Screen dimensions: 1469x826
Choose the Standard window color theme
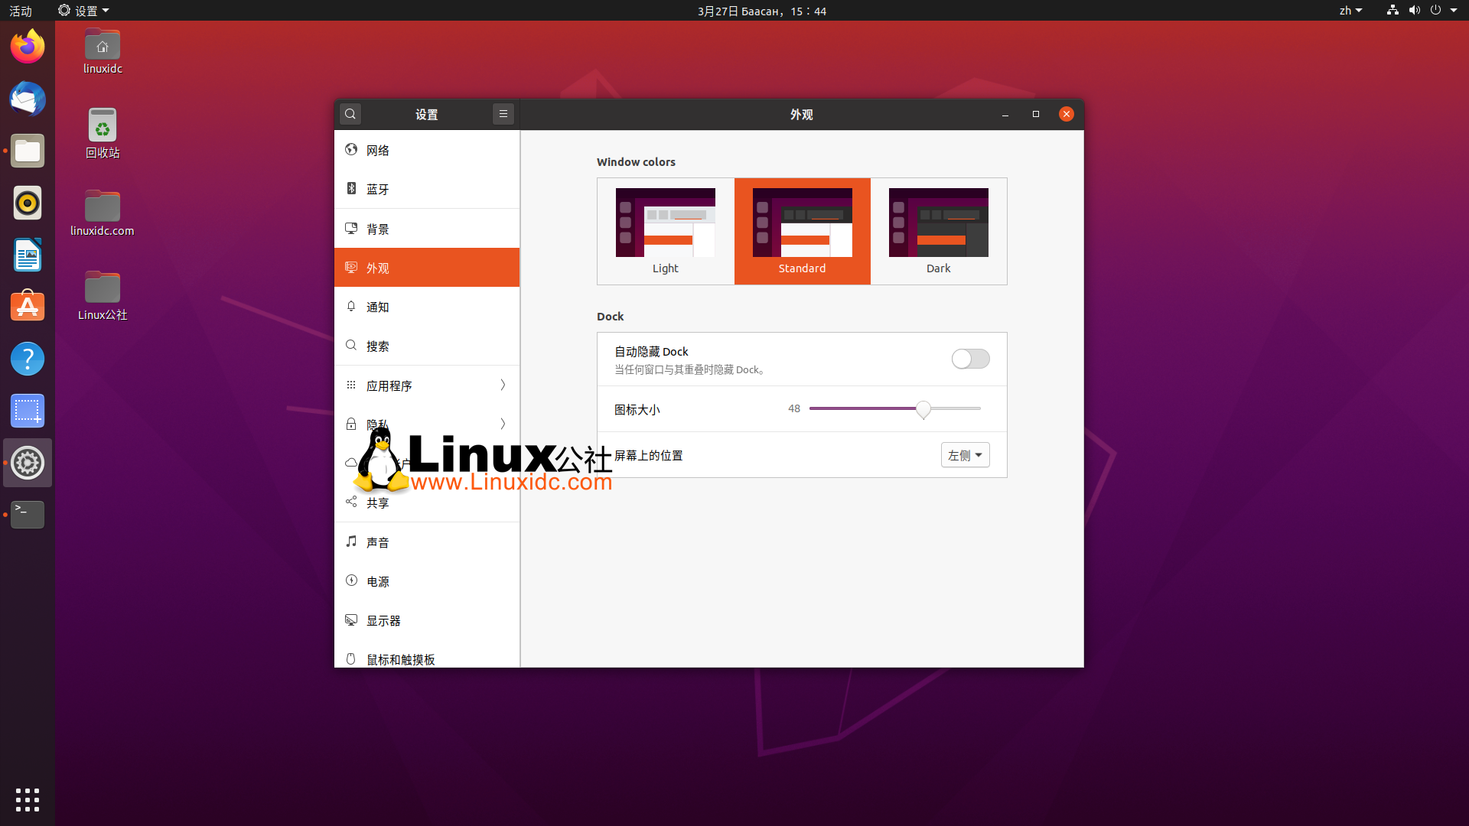(802, 231)
